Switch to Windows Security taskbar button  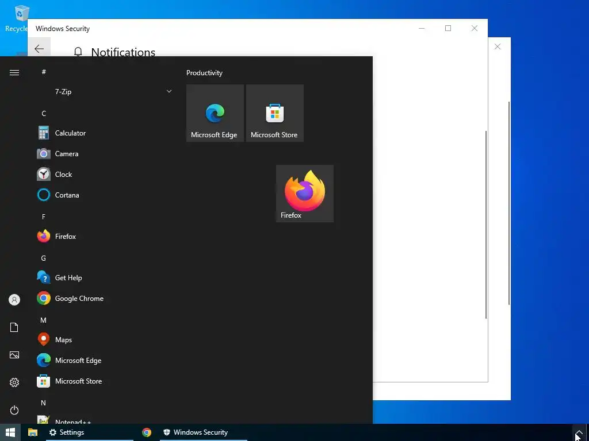pos(204,432)
